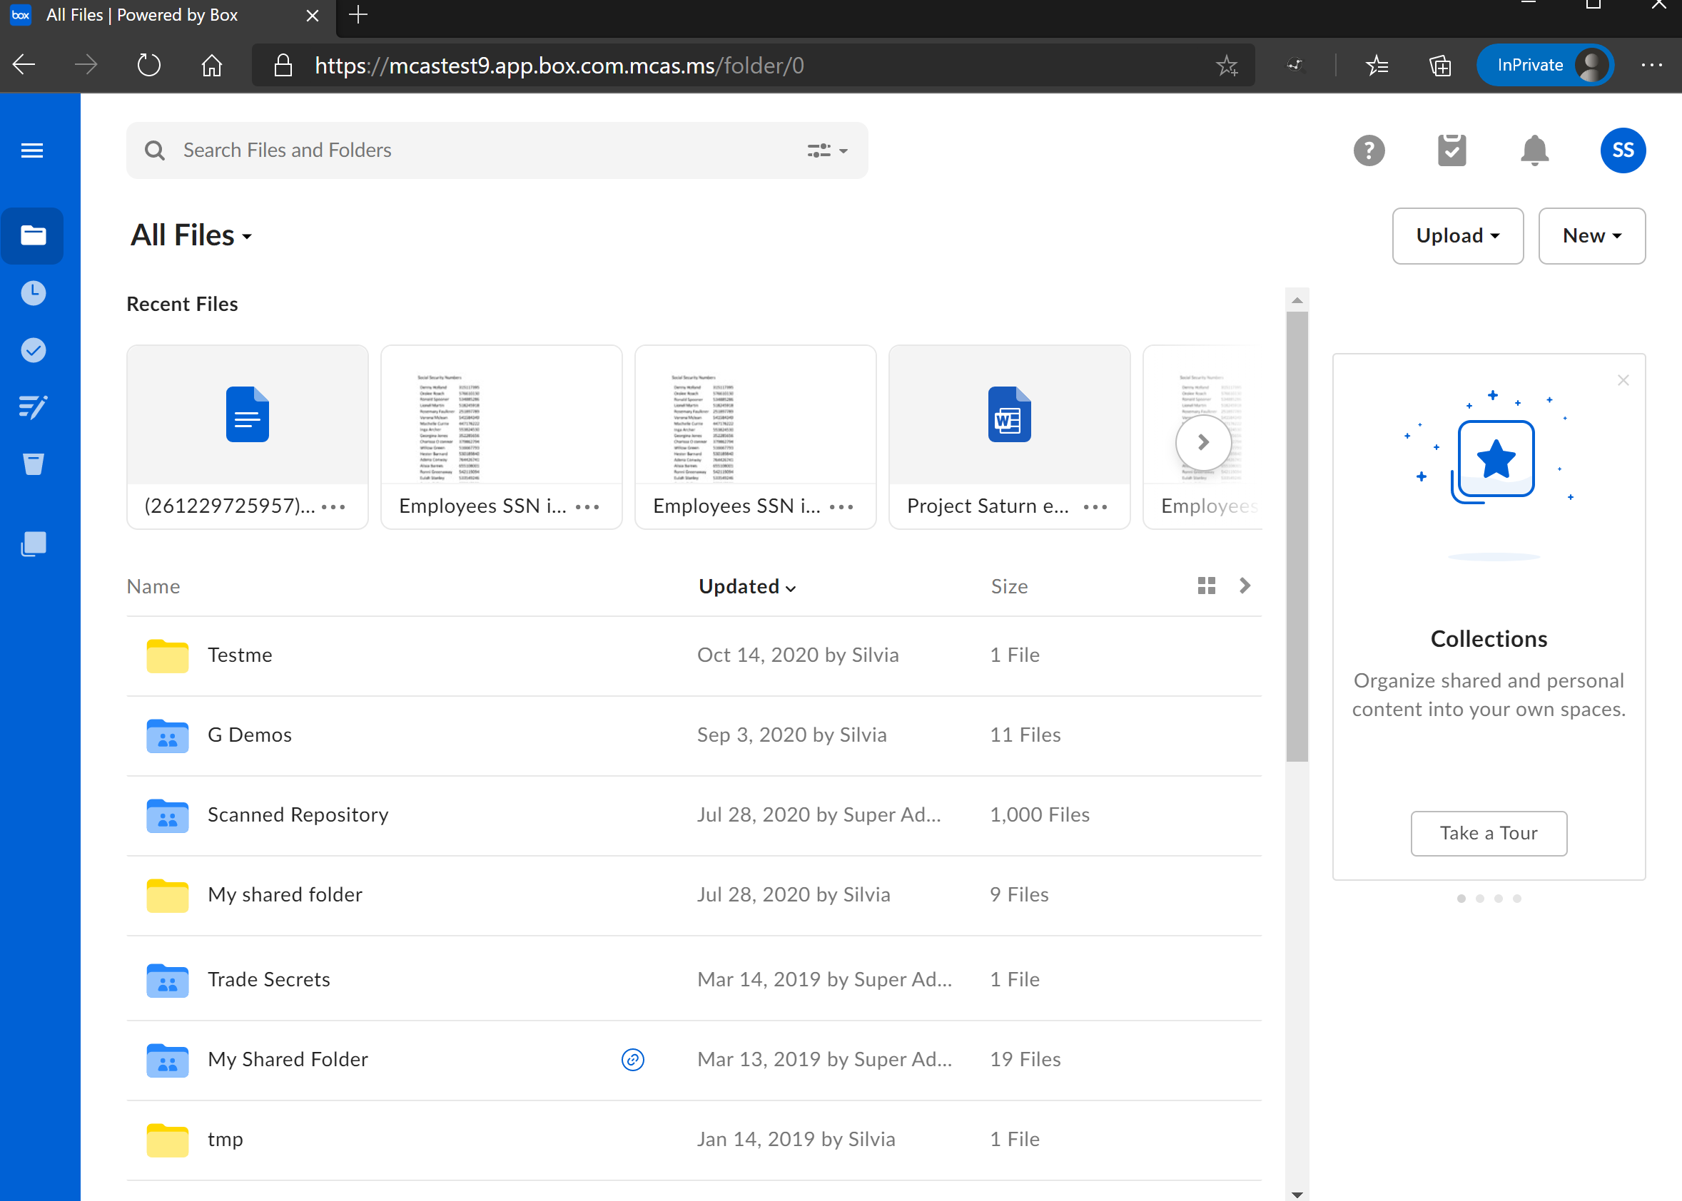Open Recents from the left sidebar
This screenshot has width=1682, height=1201.
click(32, 292)
